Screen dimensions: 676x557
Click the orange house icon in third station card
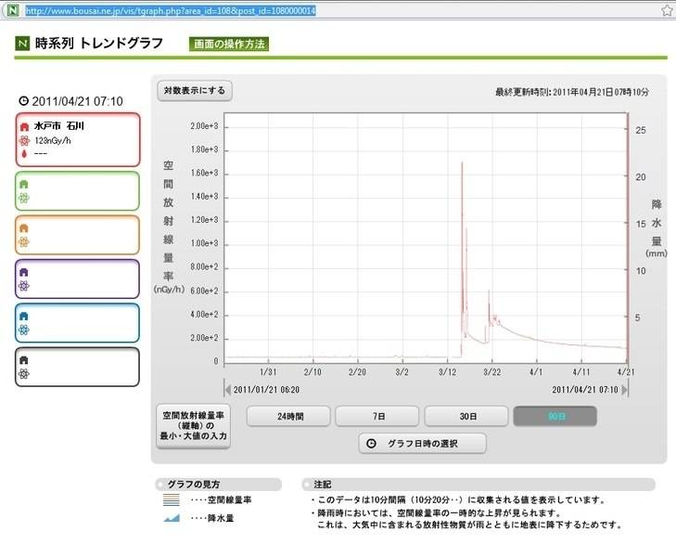tap(24, 227)
